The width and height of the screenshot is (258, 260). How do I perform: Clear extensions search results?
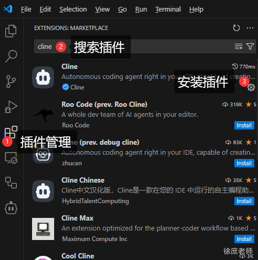[239, 46]
